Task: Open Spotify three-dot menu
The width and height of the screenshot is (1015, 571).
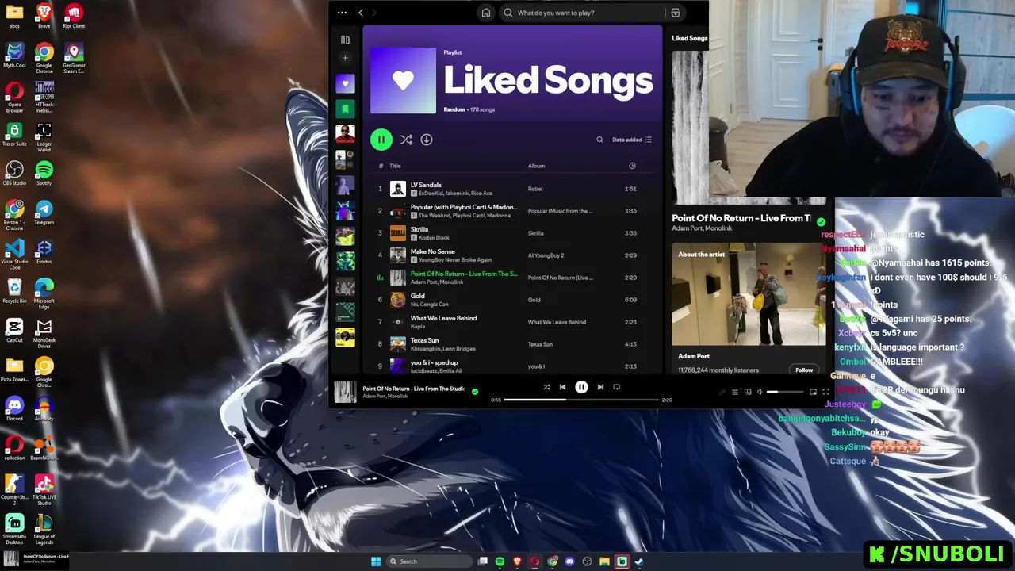Action: 342,13
